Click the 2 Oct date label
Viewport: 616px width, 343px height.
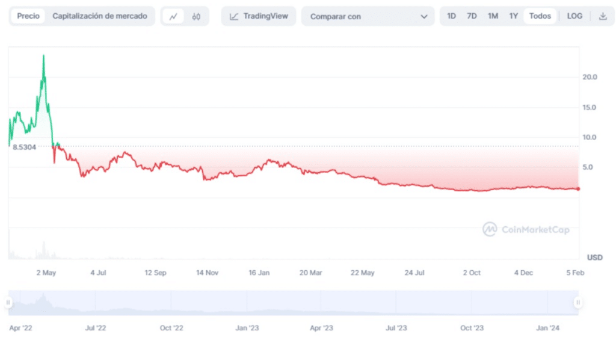click(x=472, y=273)
